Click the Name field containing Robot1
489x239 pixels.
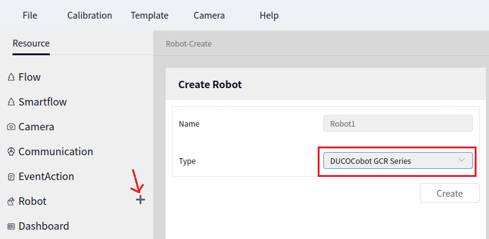397,124
